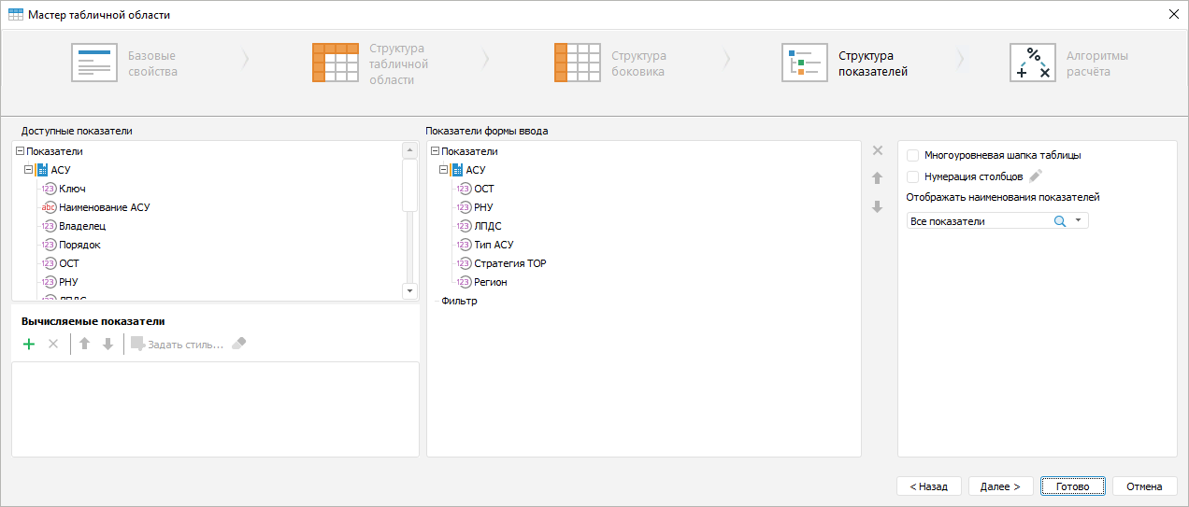The width and height of the screenshot is (1189, 507).
Task: Move form indicator down with arrow
Action: [877, 206]
